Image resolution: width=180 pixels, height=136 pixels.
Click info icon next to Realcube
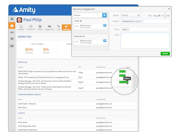(84, 36)
